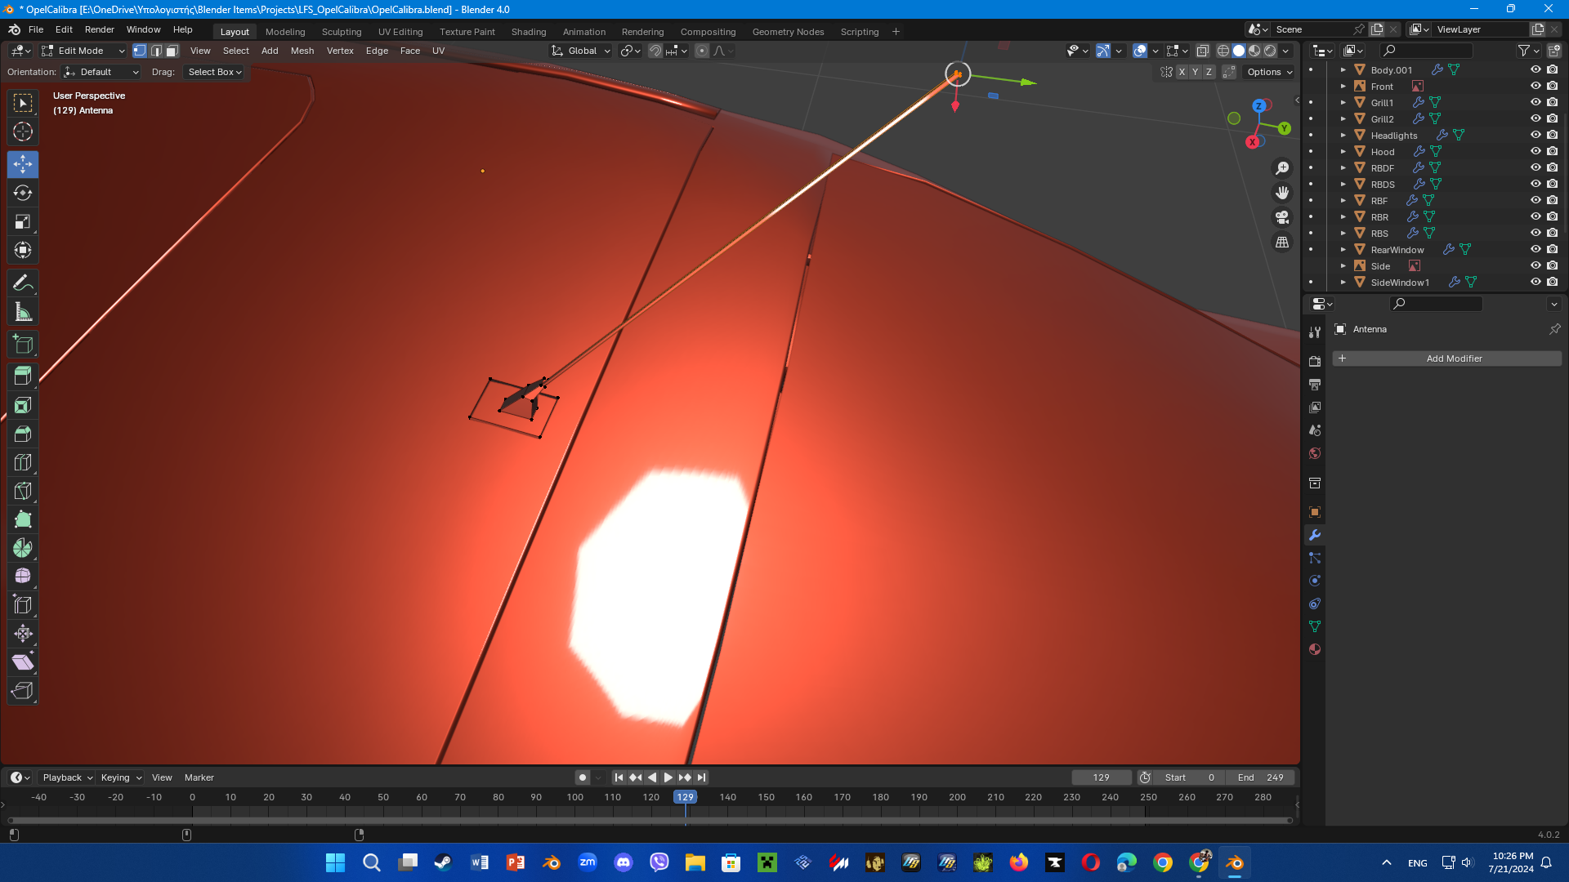Screen dimensions: 1569x882
Task: Select the Scale tool
Action: click(x=23, y=222)
